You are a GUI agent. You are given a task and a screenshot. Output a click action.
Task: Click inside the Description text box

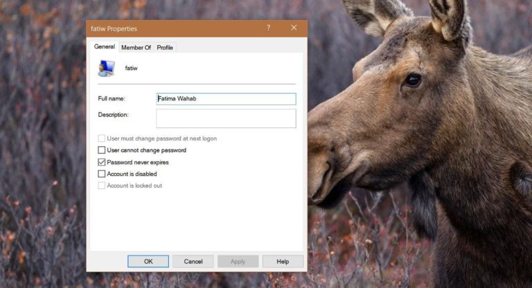pos(226,118)
